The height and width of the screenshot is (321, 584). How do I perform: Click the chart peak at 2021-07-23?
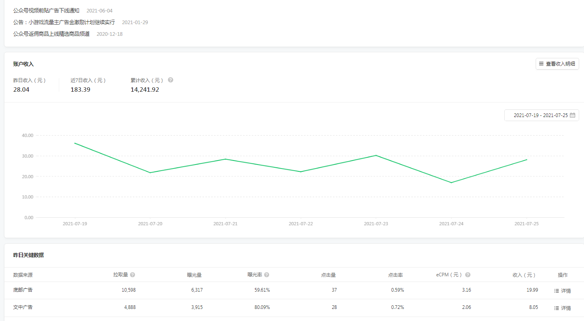coord(376,155)
